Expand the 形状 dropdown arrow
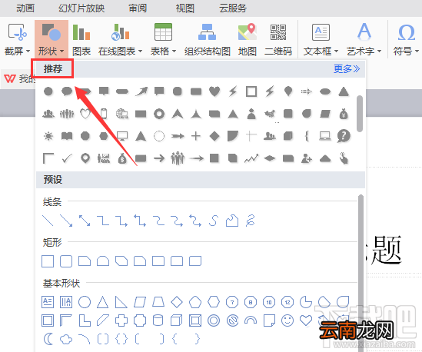Image resolution: width=422 pixels, height=352 pixels. point(62,51)
